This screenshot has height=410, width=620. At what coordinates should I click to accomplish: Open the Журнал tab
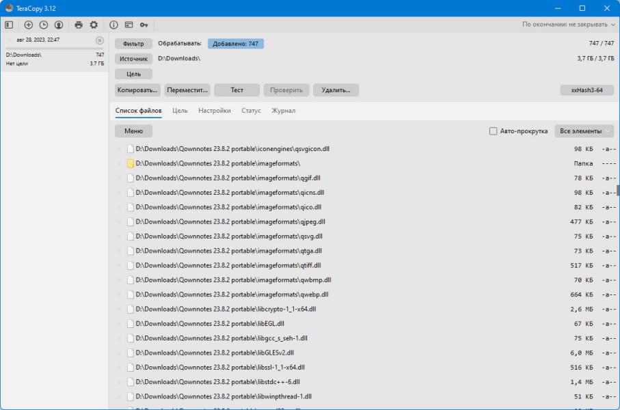point(283,111)
